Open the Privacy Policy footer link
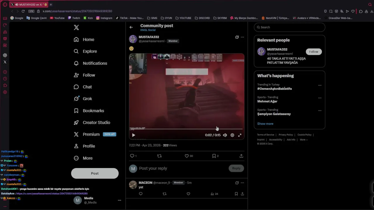 [x=285, y=135]
